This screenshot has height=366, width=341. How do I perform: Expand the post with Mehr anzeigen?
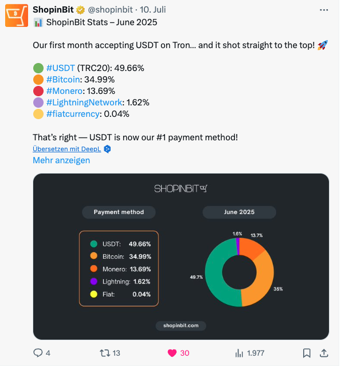tap(61, 160)
